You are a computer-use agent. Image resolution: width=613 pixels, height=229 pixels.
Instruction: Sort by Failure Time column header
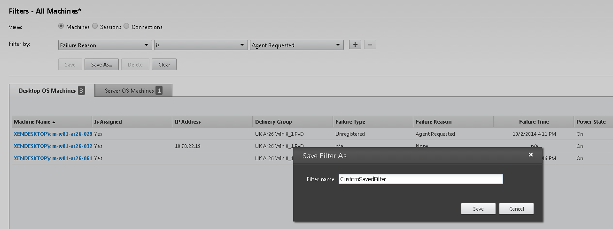534,122
